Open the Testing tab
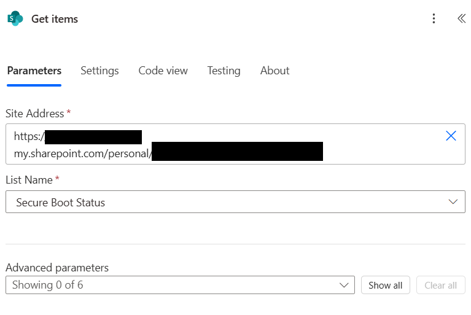The height and width of the screenshot is (315, 471). [x=224, y=71]
